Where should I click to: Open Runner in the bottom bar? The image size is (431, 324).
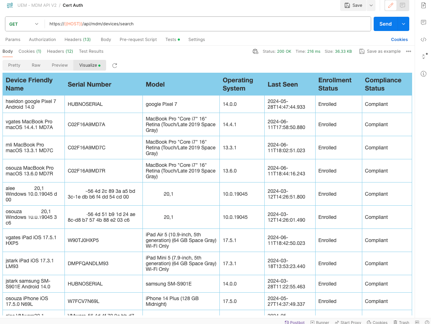[x=320, y=322]
